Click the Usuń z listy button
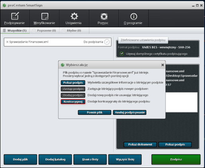205x168 pixels. click(90, 160)
